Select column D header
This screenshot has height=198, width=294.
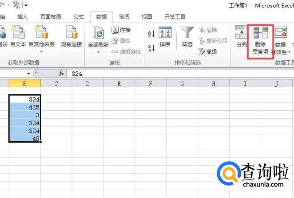click(87, 84)
